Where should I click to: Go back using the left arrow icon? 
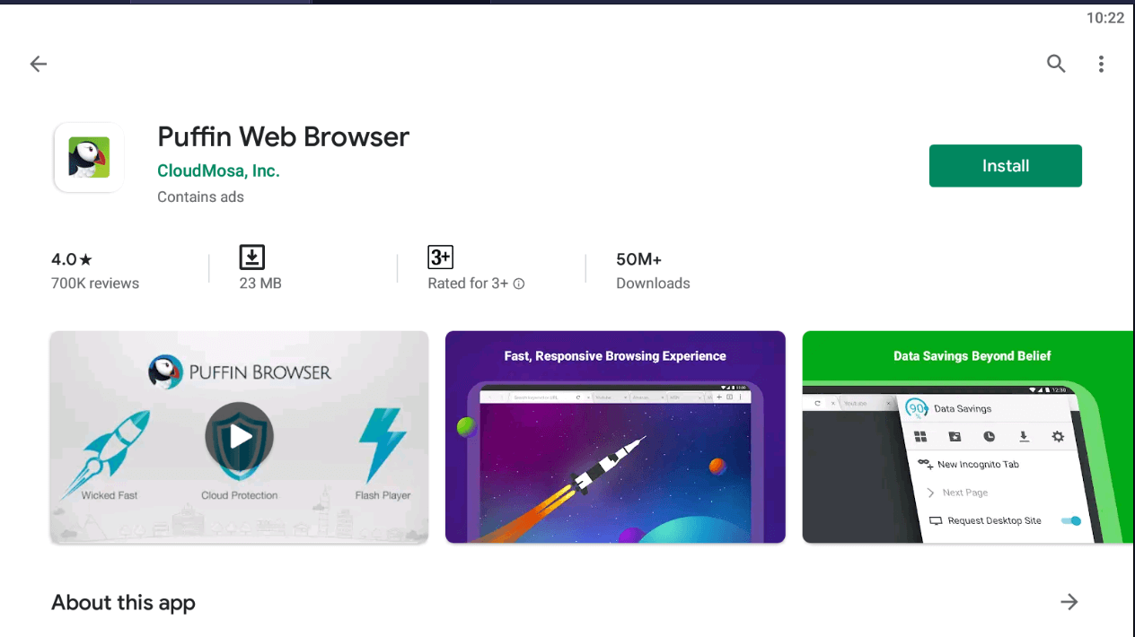[x=38, y=64]
